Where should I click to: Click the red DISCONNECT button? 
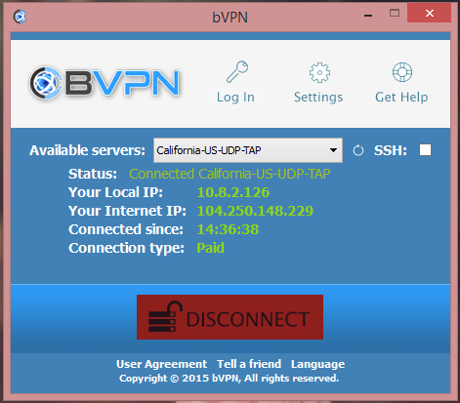230,317
